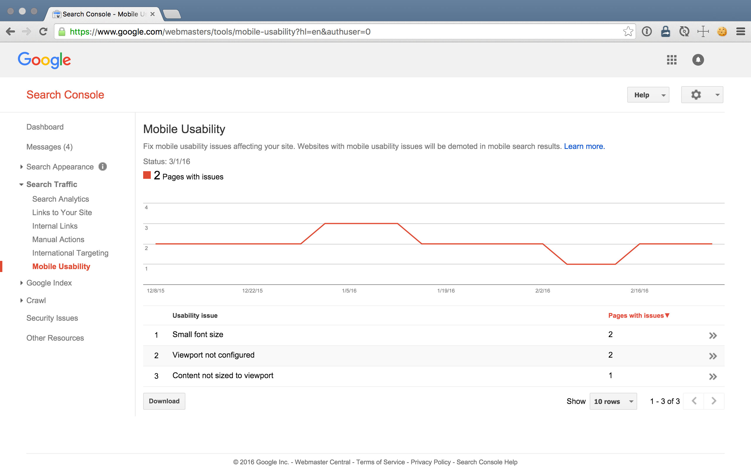Open the Help dropdown menu
This screenshot has height=469, width=751.
pos(648,95)
